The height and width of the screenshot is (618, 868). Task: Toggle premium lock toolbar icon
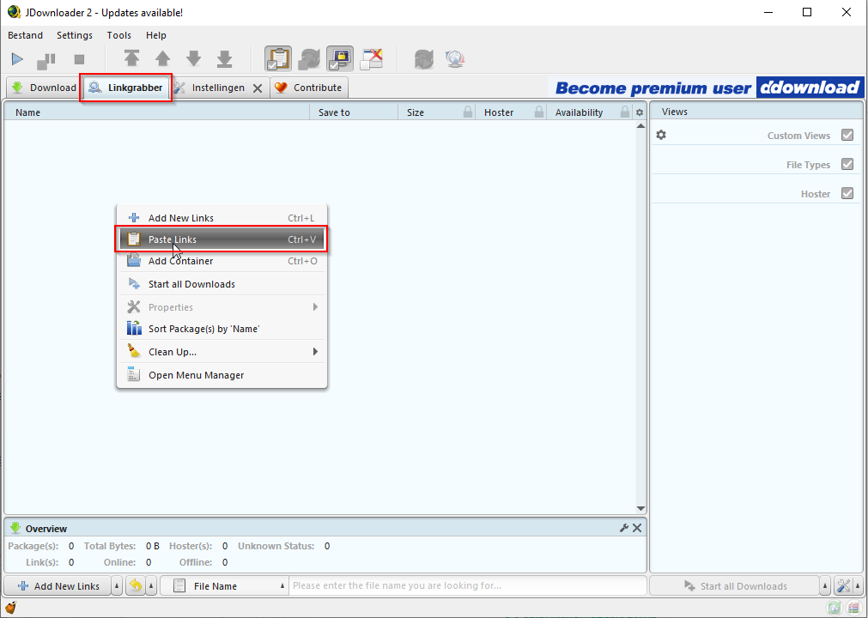pyautogui.click(x=340, y=58)
